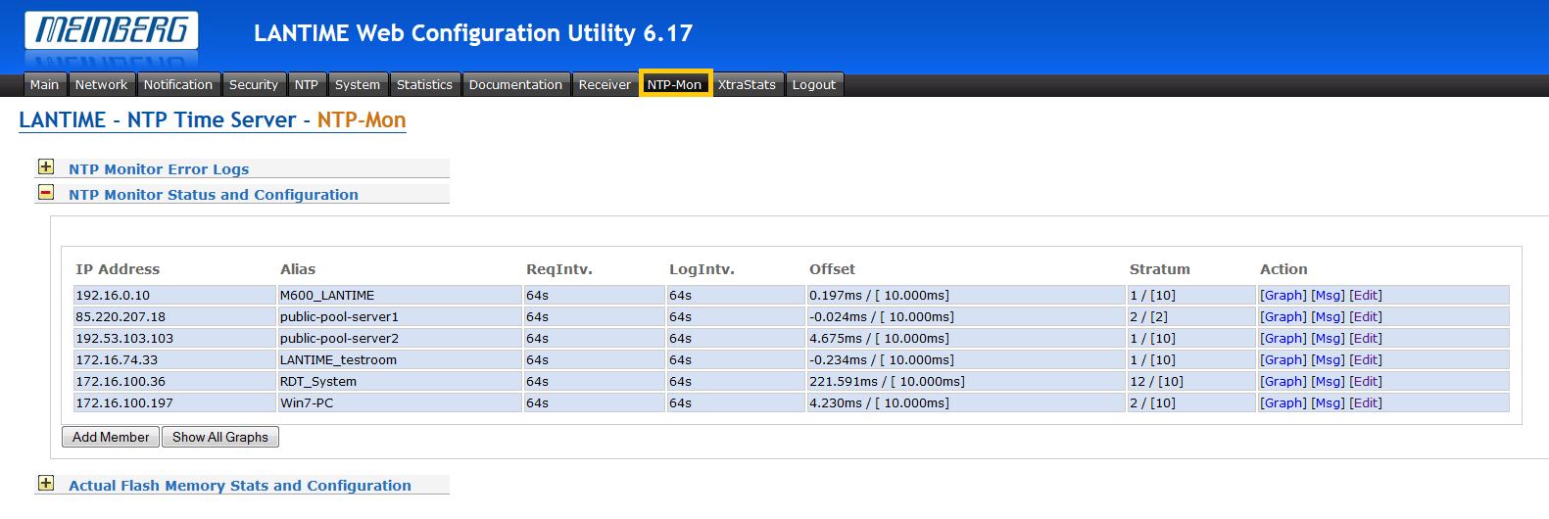Select the NTP tab
This screenshot has height=519, width=1549.
307,84
